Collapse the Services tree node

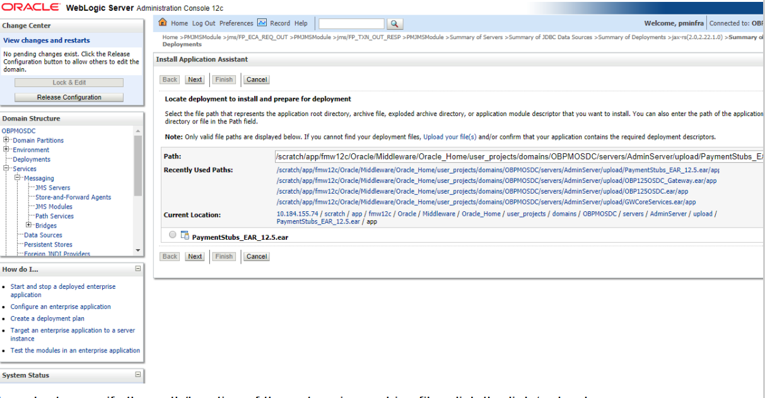[7, 168]
